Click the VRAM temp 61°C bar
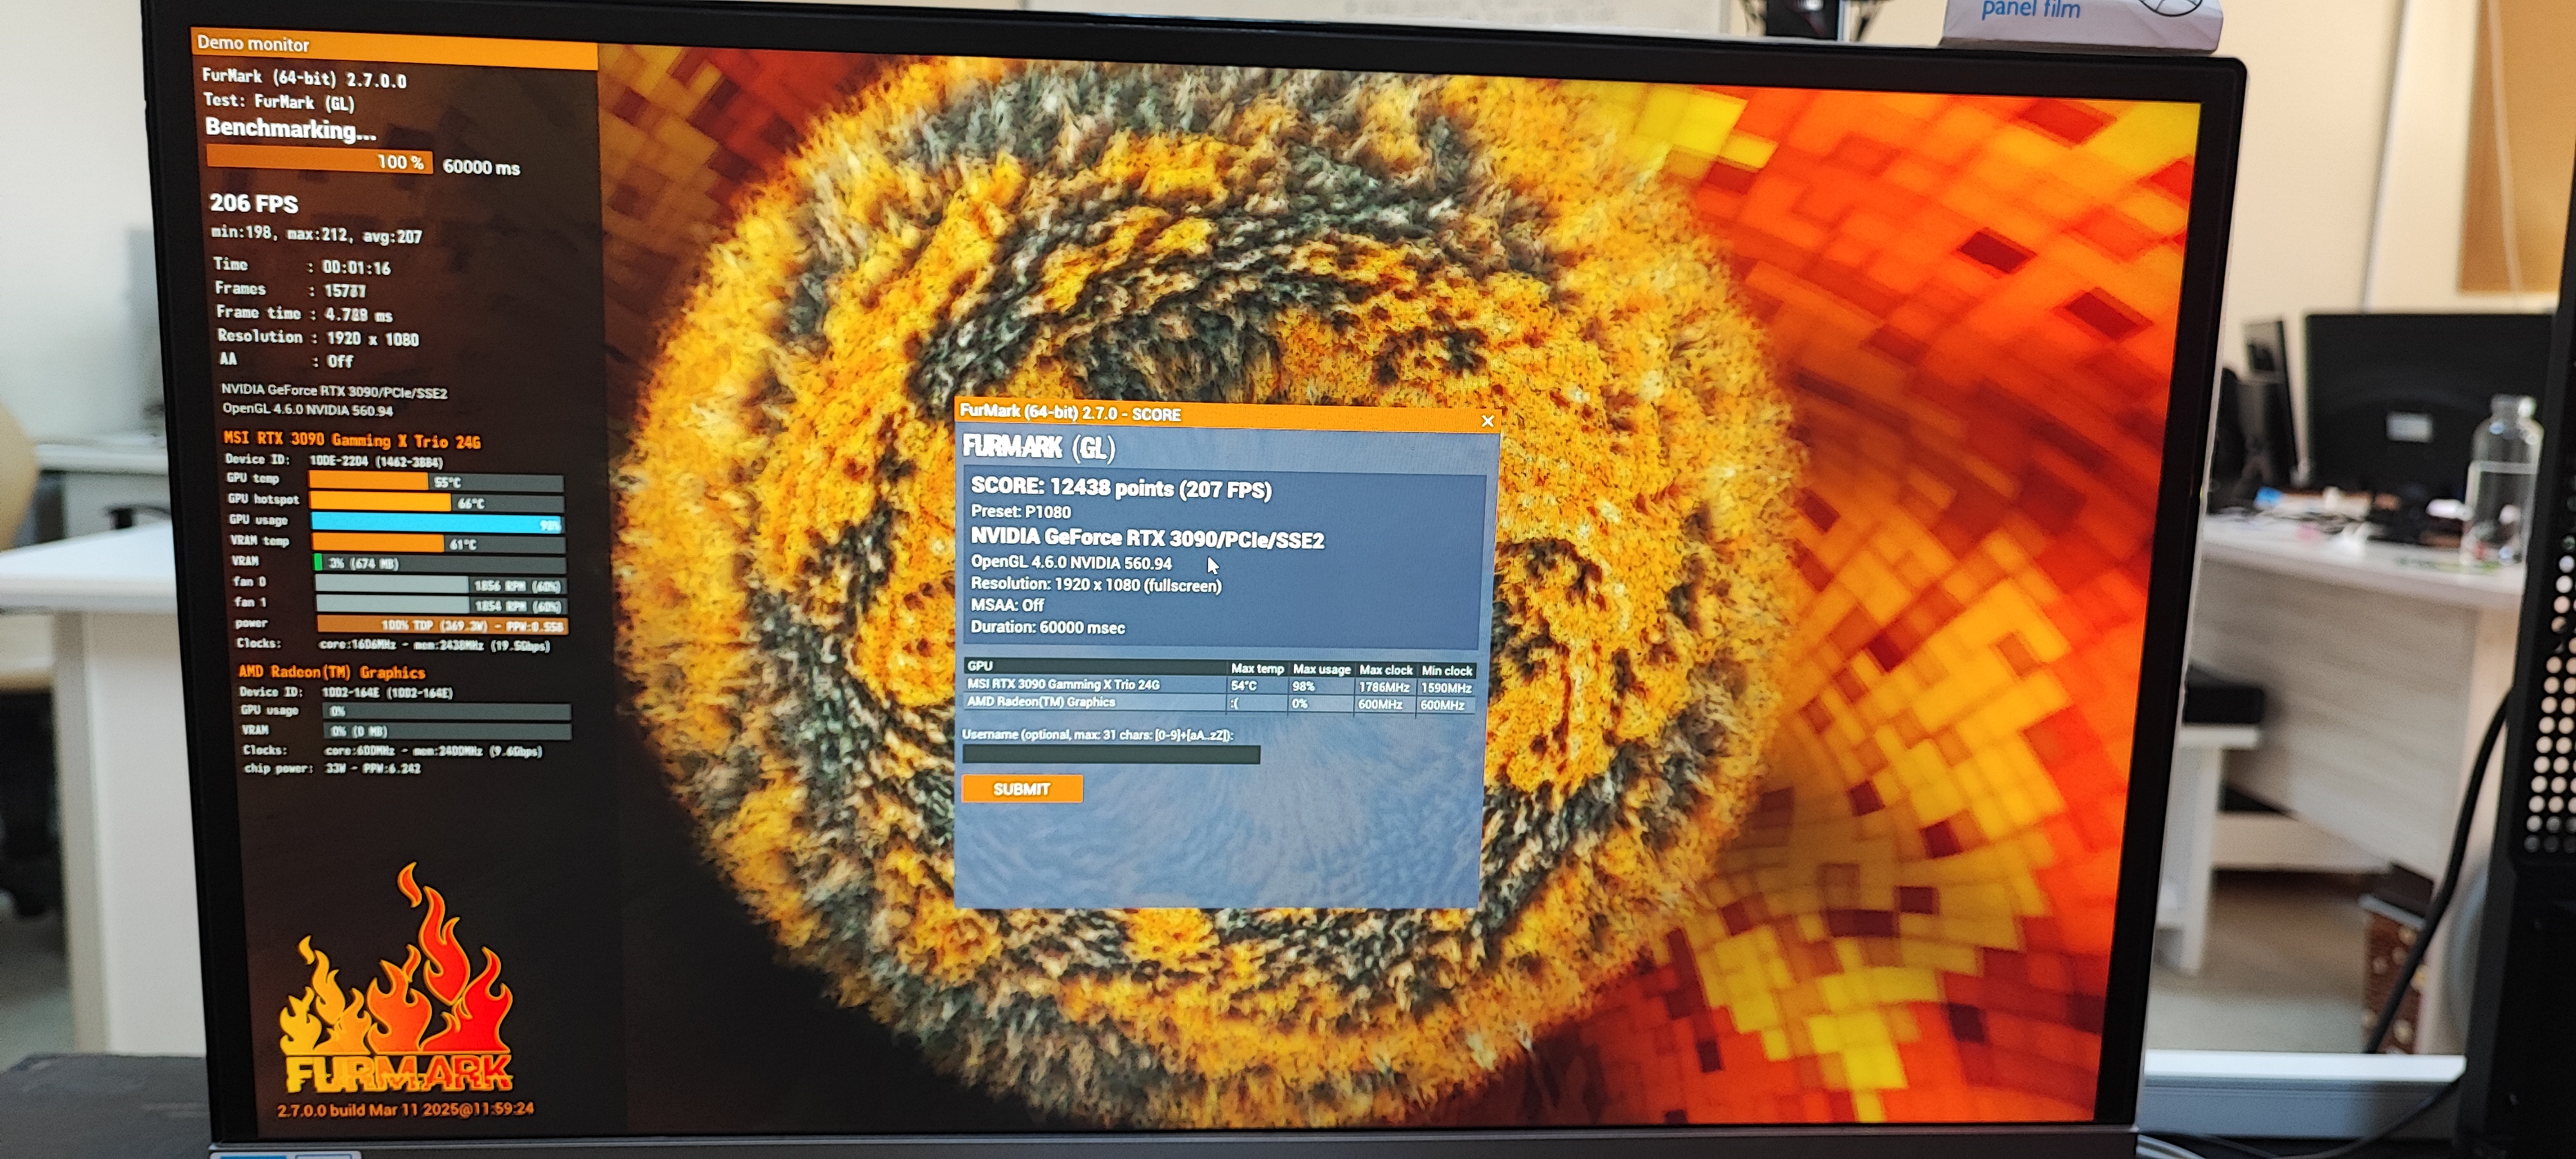2576x1159 pixels. [x=438, y=543]
